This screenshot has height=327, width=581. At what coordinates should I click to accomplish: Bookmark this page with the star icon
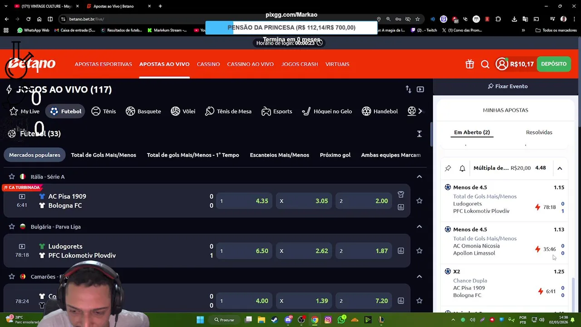[x=418, y=19]
